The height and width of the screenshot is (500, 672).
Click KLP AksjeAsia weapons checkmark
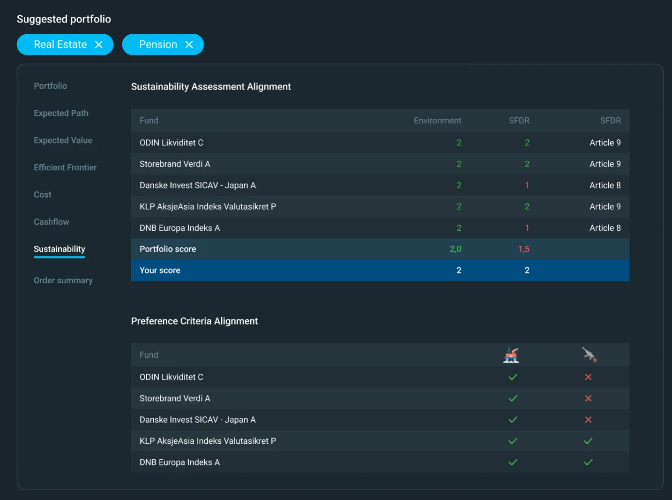click(x=589, y=441)
